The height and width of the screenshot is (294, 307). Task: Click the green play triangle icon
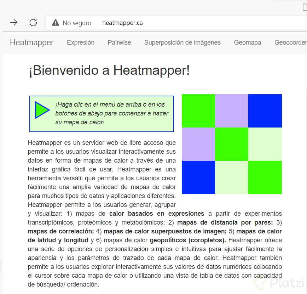pyautogui.click(x=42, y=110)
